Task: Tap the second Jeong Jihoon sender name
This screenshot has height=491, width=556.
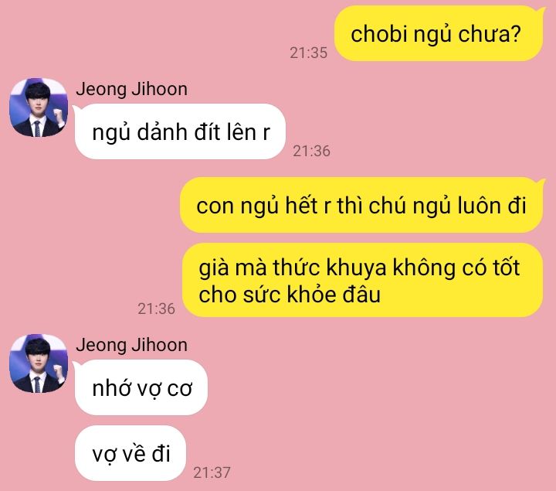Action: pos(131,345)
